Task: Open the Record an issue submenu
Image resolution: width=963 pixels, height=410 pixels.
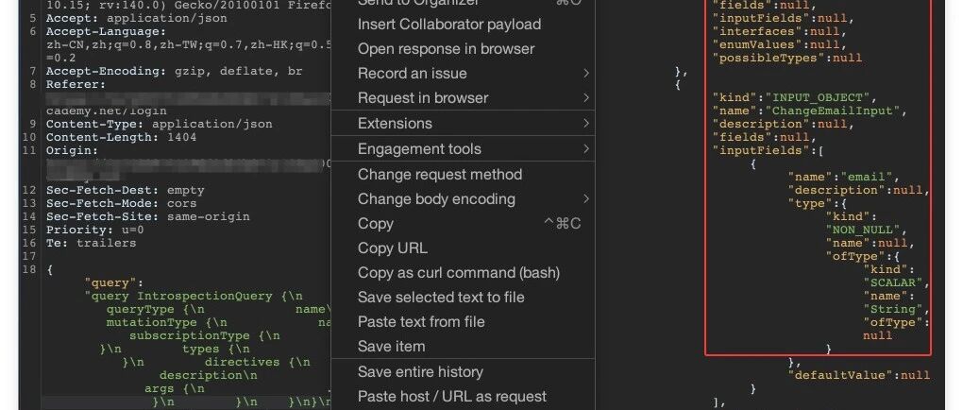Action: click(x=463, y=74)
